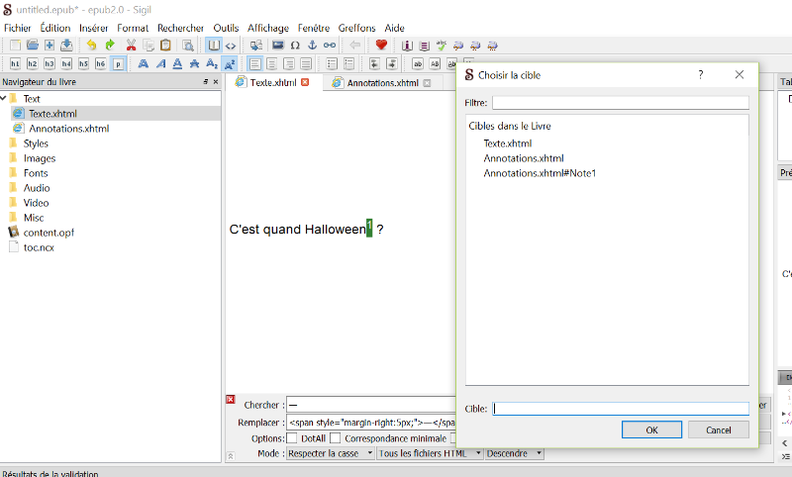Enable the DotAll checkbox
Screen dimensions: 792x477
292,438
